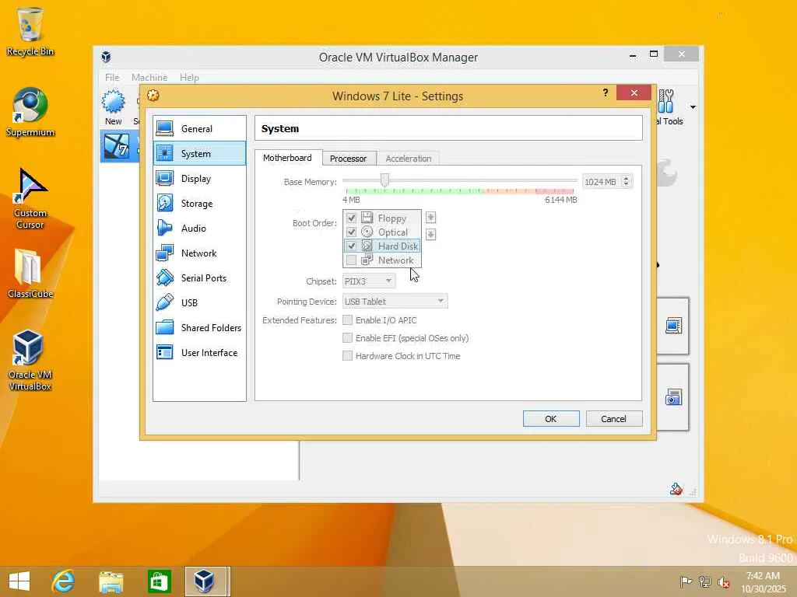Switch to the Acceleration tab

[x=408, y=159]
